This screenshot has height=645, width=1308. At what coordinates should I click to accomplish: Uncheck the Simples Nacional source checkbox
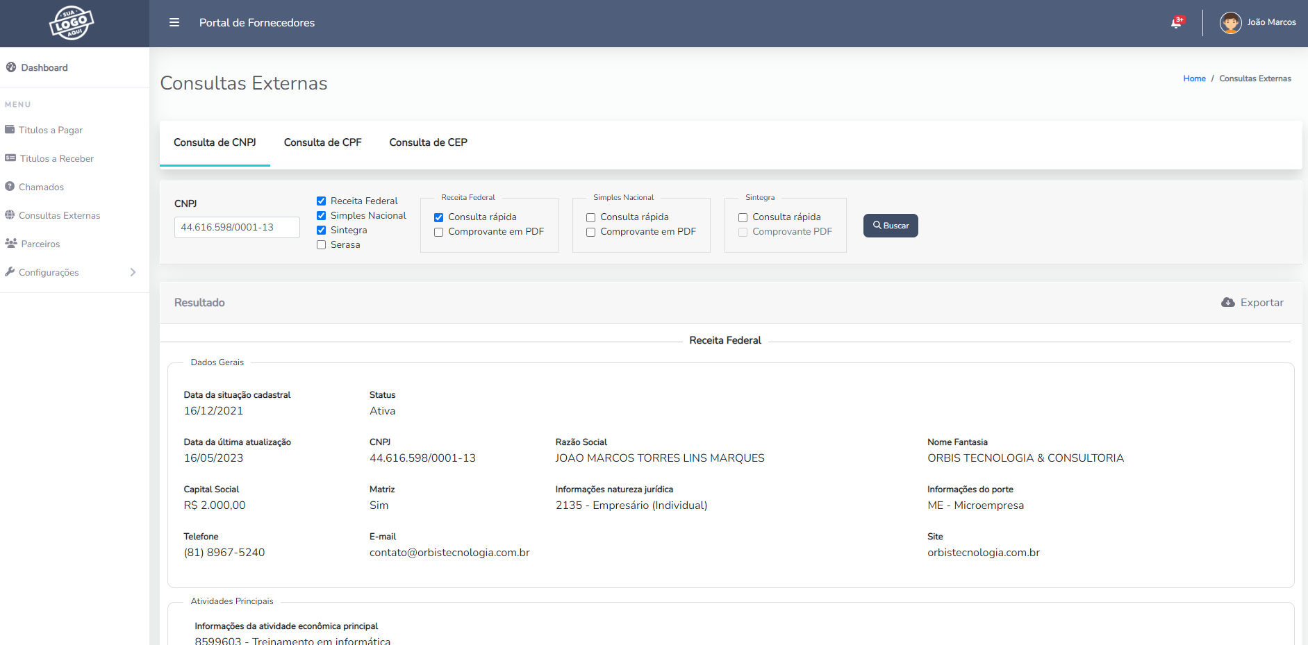321,216
